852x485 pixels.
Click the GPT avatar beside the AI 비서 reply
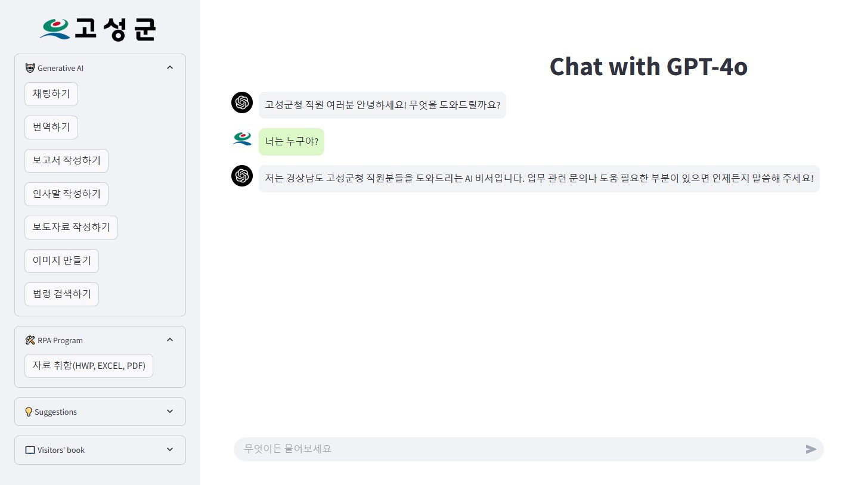coord(242,176)
